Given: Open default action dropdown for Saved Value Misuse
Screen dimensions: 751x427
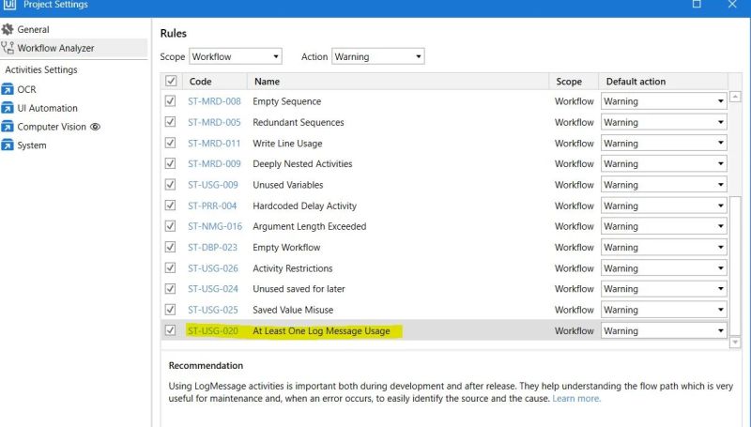Looking at the screenshot, I should (x=664, y=310).
